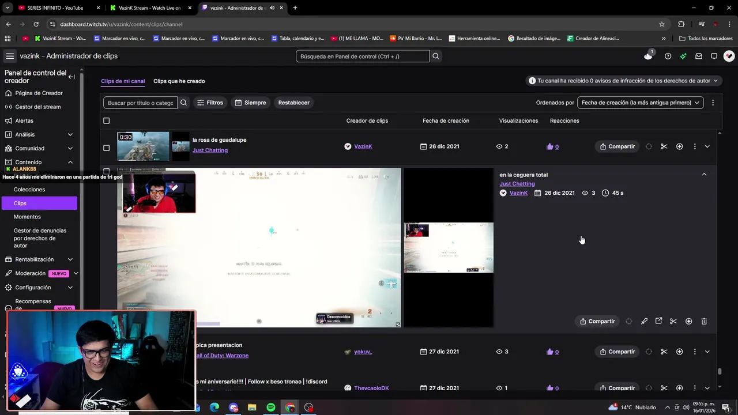Click the search magnifier beside the control panel search
The width and height of the screenshot is (738, 415).
click(x=436, y=56)
